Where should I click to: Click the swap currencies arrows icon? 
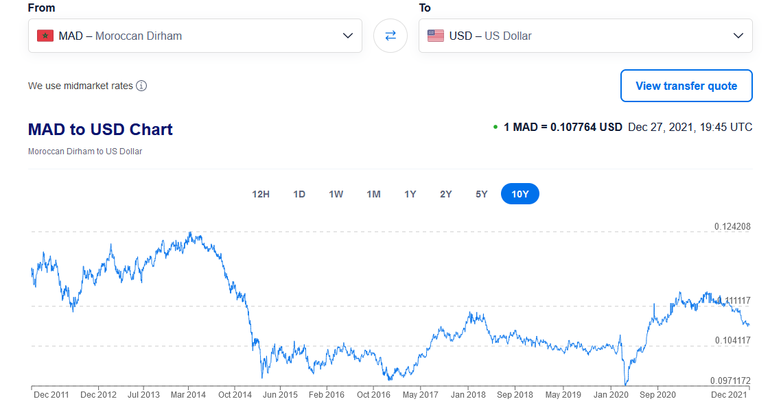tap(390, 36)
